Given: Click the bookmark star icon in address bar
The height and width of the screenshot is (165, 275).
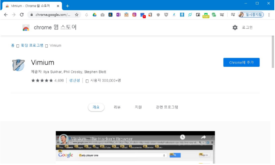Looking at the screenshot, I should tap(77, 15).
